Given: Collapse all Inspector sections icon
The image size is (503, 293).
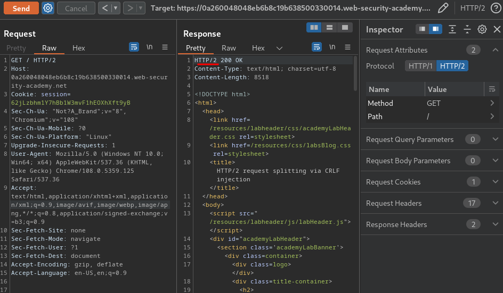Looking at the screenshot, I should coord(467,29).
